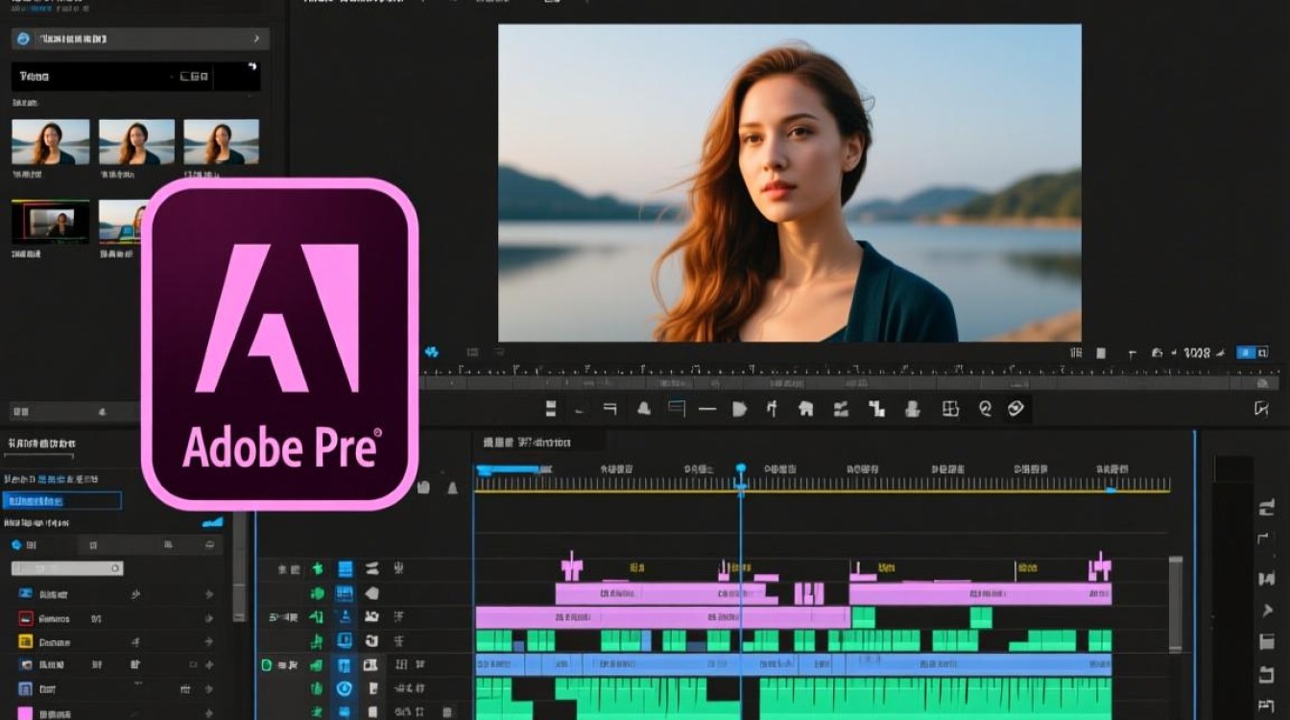
Task: Toggle the round blue eye button in the track headers
Action: [x=345, y=688]
